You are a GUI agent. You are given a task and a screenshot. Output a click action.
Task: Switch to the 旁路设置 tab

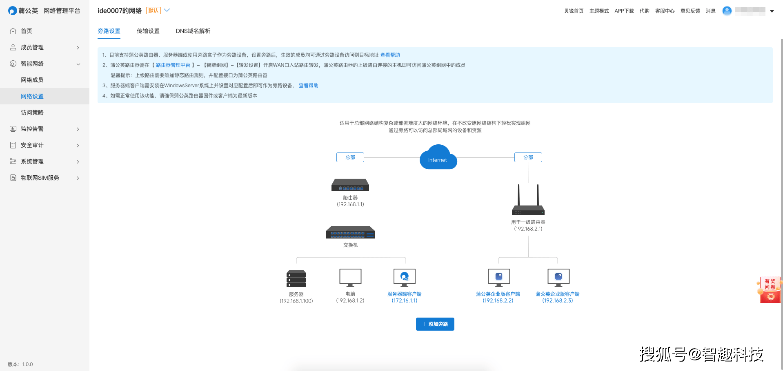click(x=109, y=31)
